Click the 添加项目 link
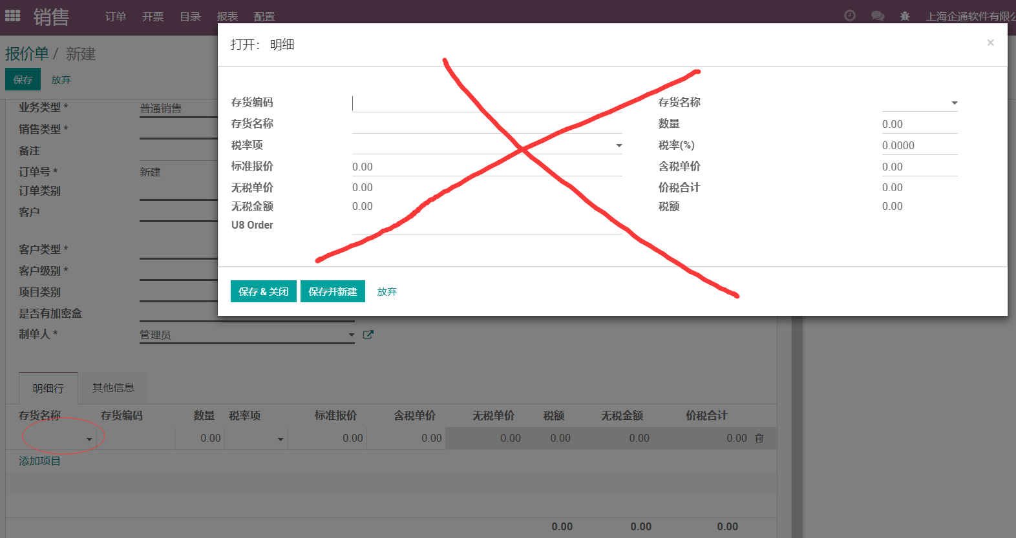1016x538 pixels. 39,460
